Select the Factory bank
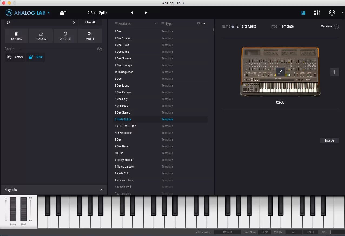Viewport: 345px width, 236px height. [x=15, y=57]
